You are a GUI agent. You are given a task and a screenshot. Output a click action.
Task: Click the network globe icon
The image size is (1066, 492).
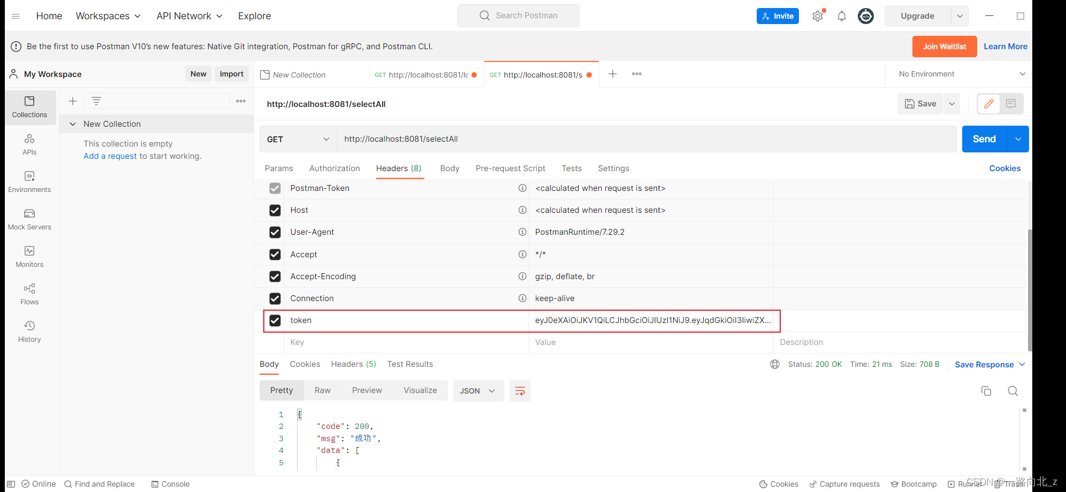click(775, 364)
